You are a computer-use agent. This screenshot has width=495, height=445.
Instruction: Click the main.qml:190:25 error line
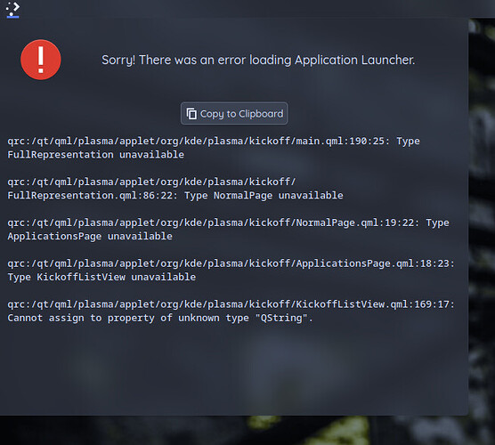214,141
